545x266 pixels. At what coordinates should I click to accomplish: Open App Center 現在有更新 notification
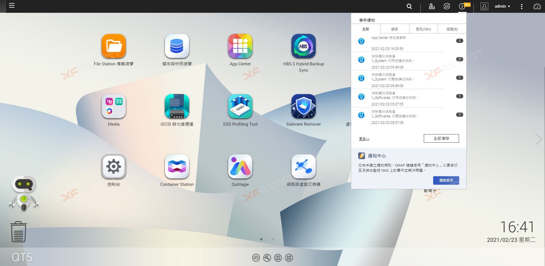tap(409, 43)
